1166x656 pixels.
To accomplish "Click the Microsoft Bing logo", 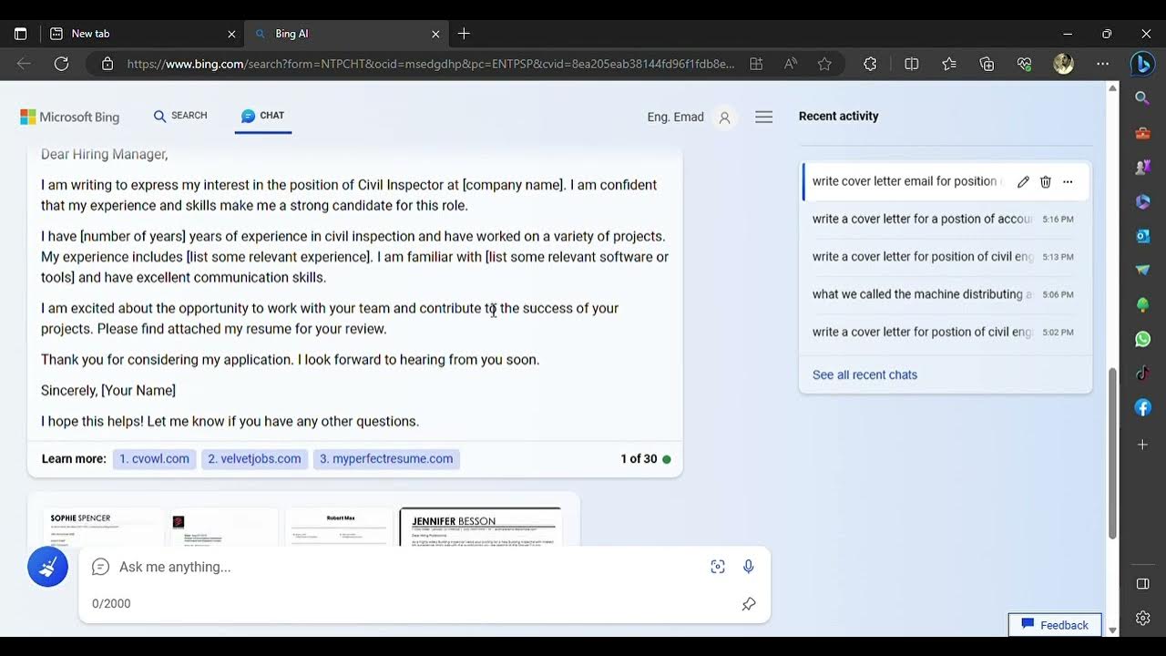I will (70, 117).
